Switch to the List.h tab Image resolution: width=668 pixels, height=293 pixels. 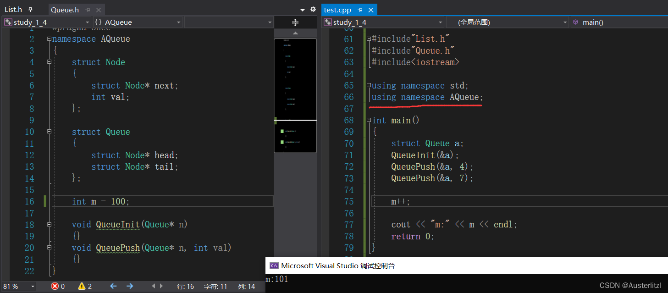tap(13, 9)
